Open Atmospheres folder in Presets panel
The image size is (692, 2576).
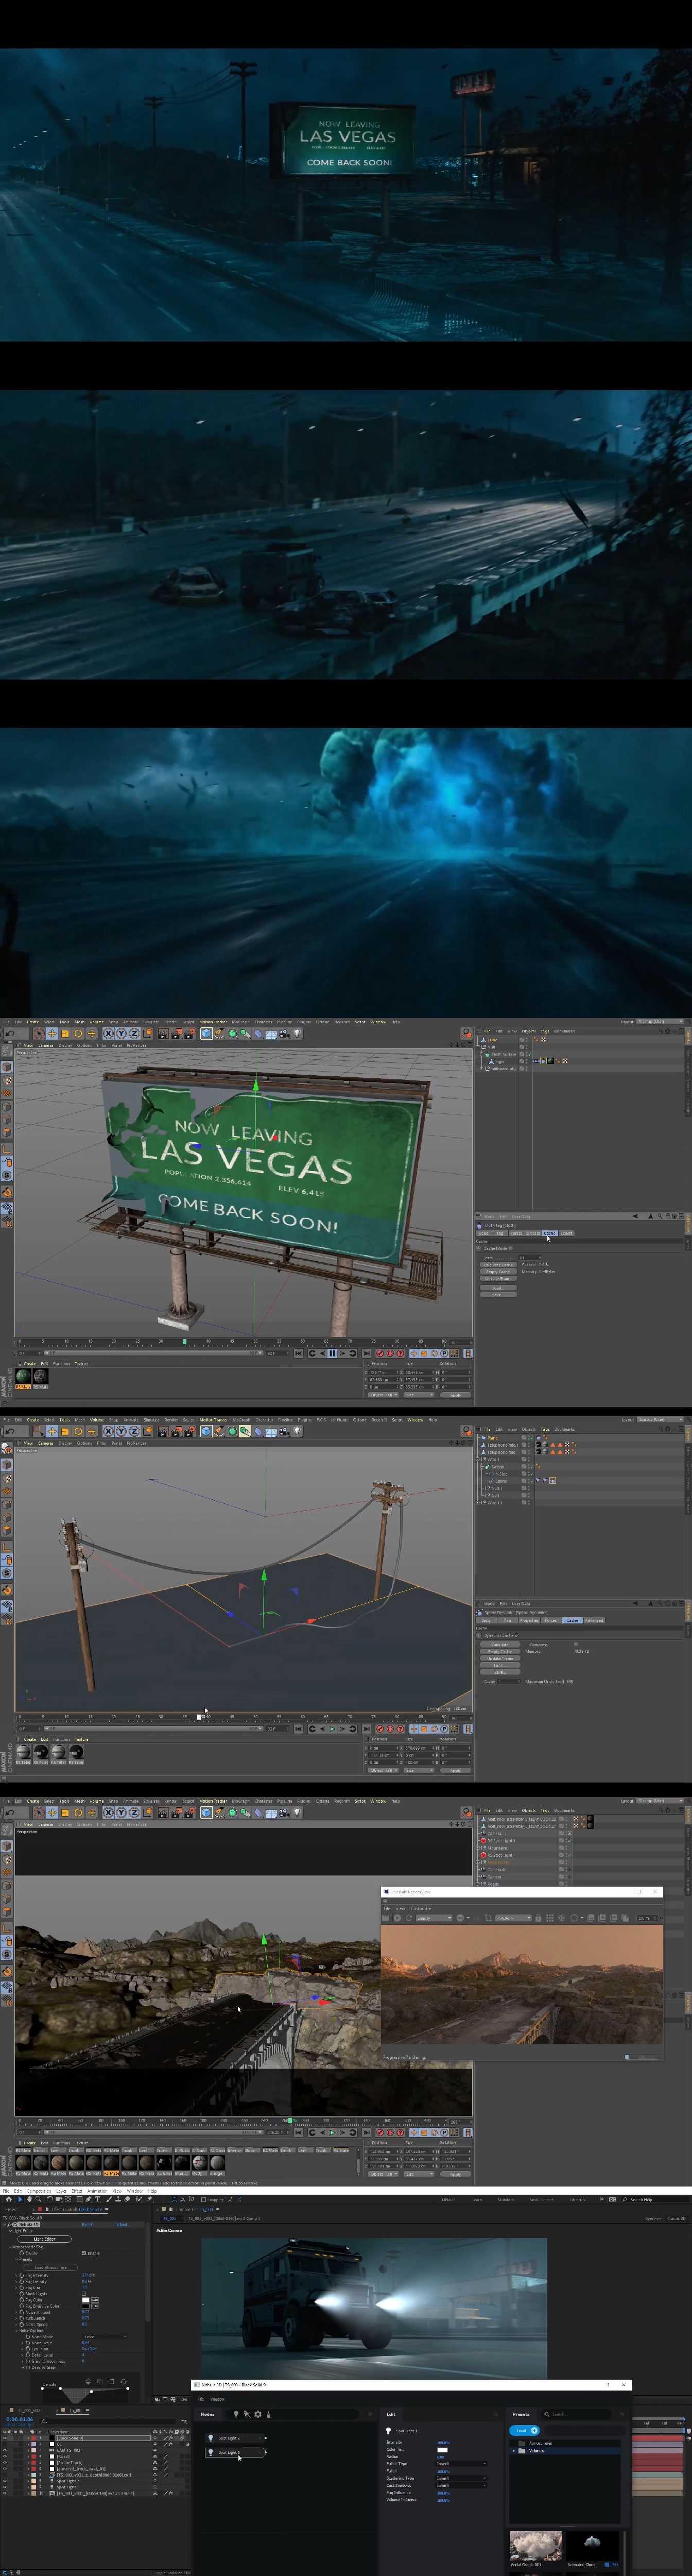pyautogui.click(x=541, y=2443)
